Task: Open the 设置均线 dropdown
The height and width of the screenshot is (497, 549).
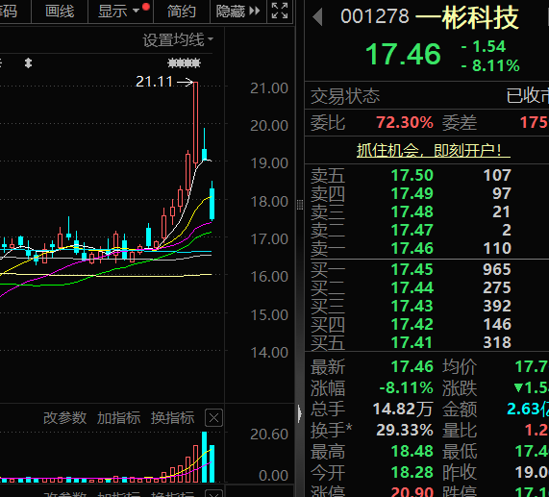Action: (178, 40)
